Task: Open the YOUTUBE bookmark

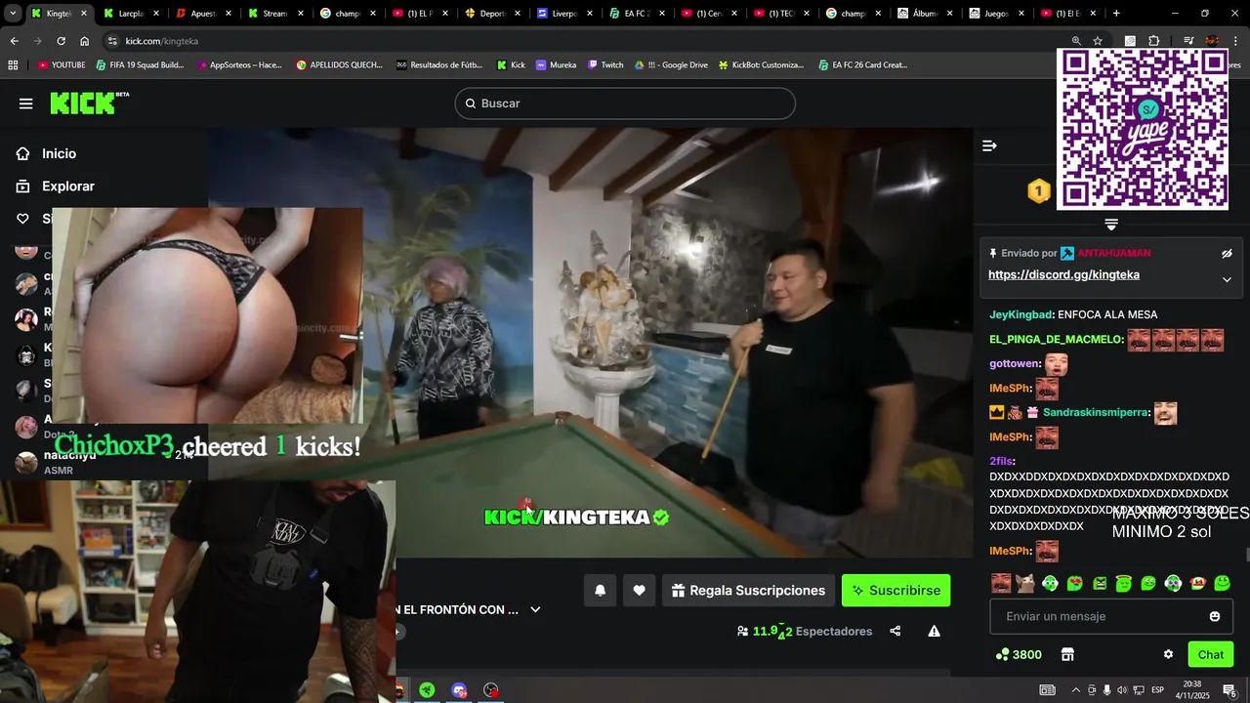Action: (62, 65)
